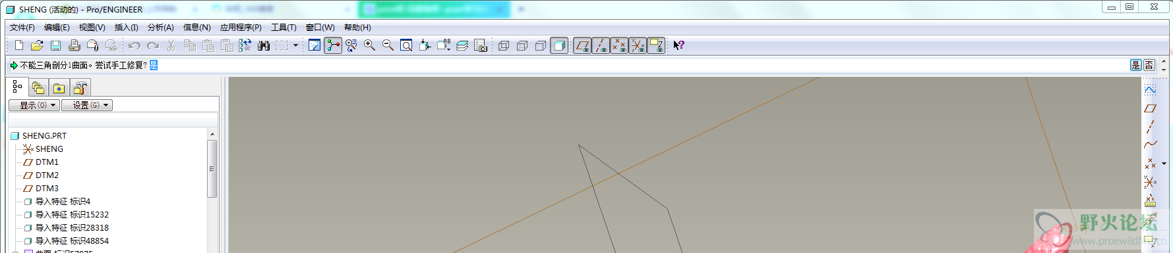The width and height of the screenshot is (1173, 253).
Task: Create a new file from the toolbar
Action: tap(19, 45)
